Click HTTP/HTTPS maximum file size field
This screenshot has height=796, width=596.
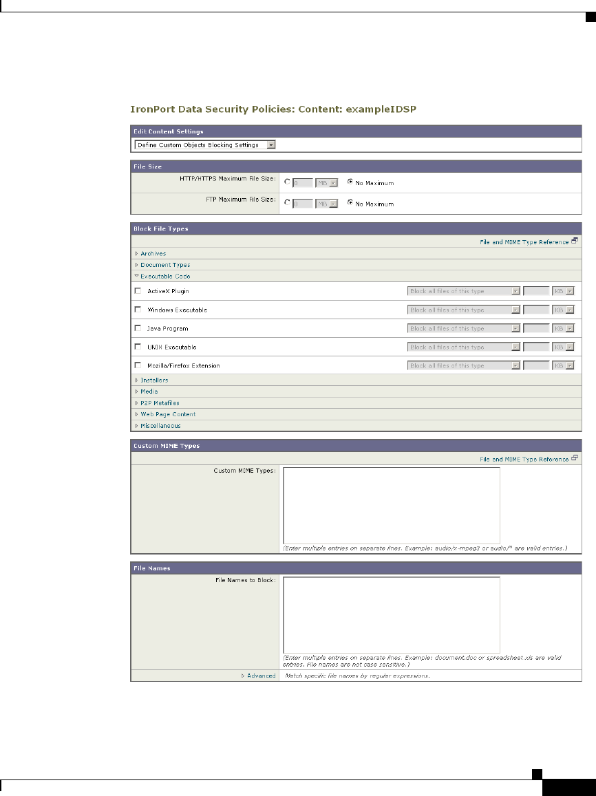click(x=303, y=183)
